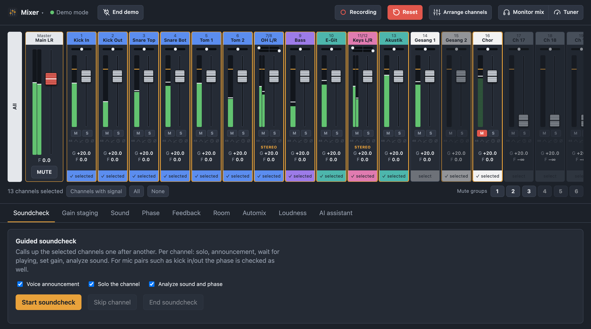Open the compressor icon on Snare Top
The height and width of the screenshot is (329, 591).
[x=144, y=141]
